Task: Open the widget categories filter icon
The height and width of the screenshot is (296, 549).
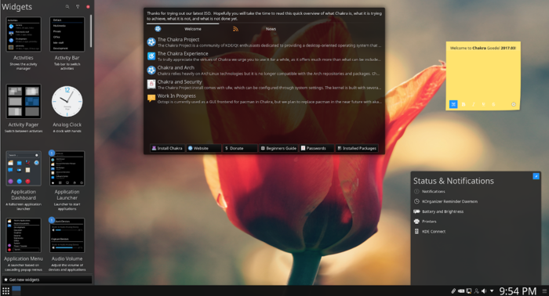Action: tap(78, 6)
